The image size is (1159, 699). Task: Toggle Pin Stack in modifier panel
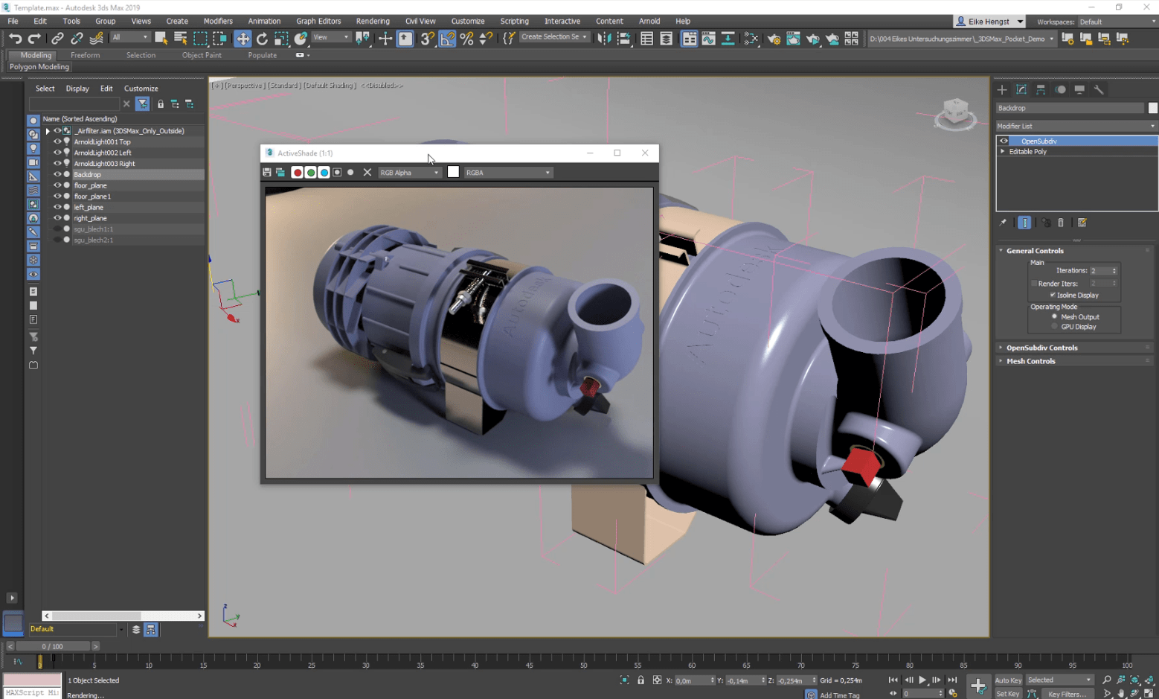click(x=1002, y=222)
